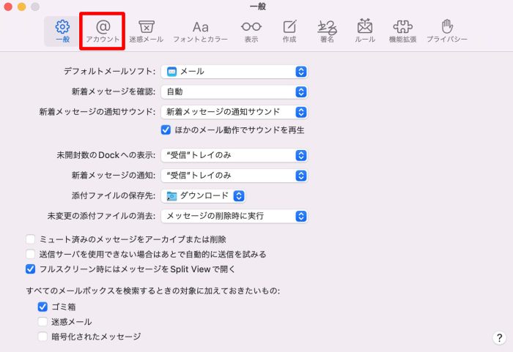Viewport: 513px width, 352px height.
Task: Open the 署名 (Signatures) pane
Action: 327,30
